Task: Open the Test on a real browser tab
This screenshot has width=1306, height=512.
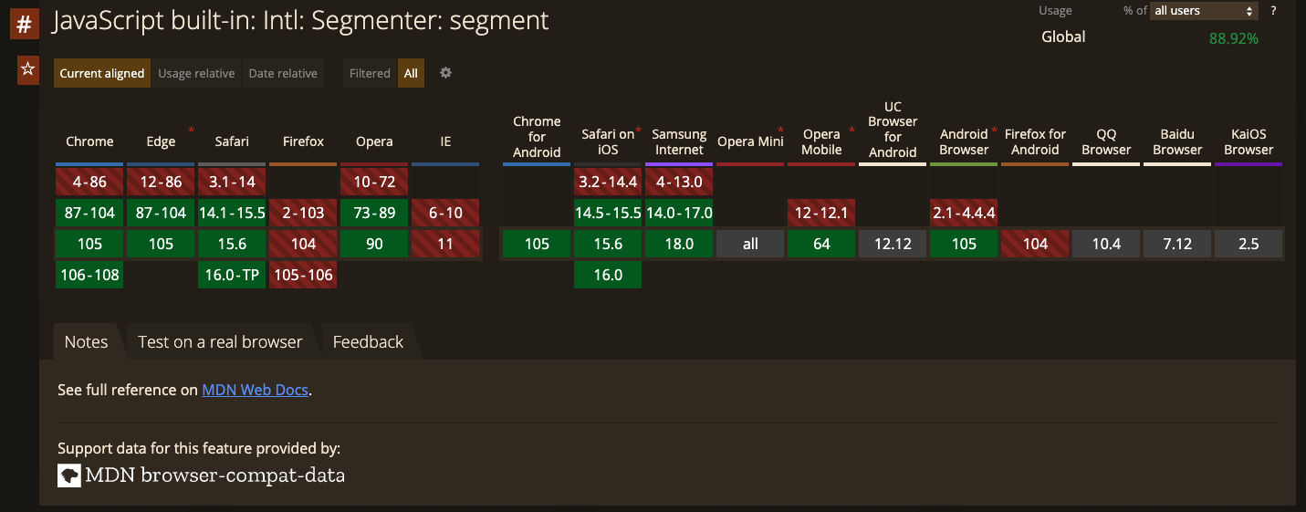Action: tap(220, 341)
